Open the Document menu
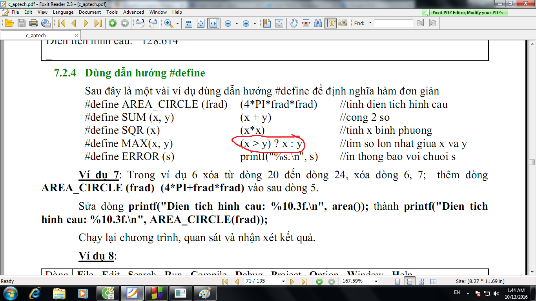 (x=90, y=12)
